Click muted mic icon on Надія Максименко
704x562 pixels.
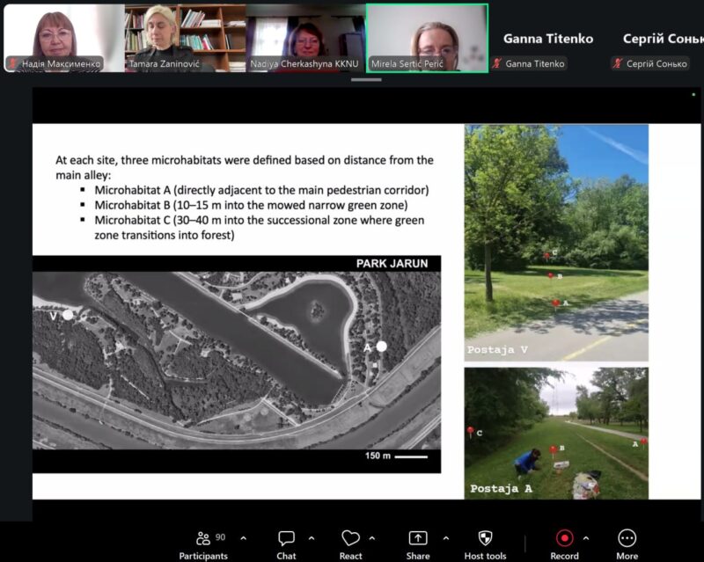pyautogui.click(x=13, y=63)
